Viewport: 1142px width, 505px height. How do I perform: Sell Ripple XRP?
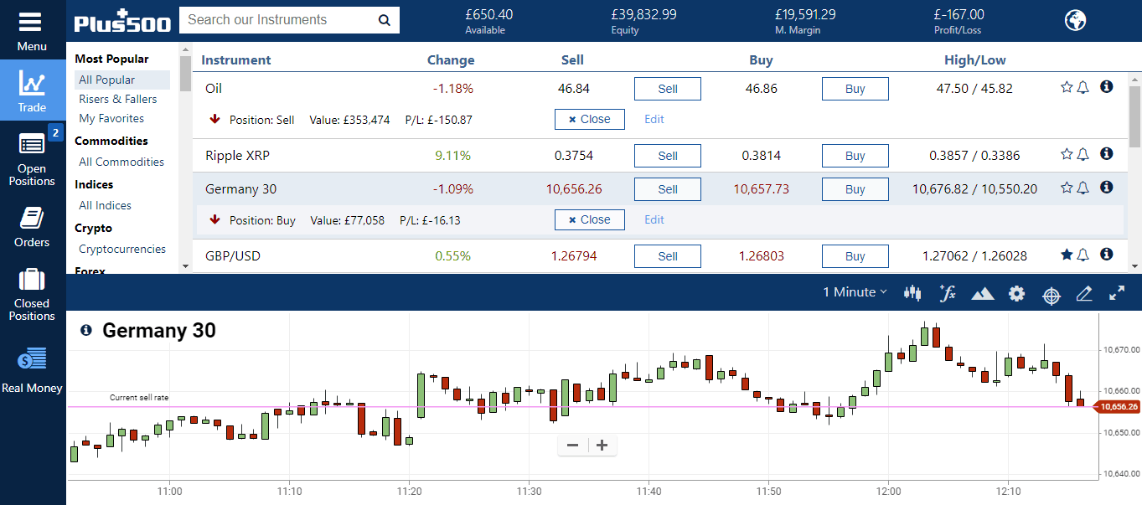pyautogui.click(x=668, y=156)
